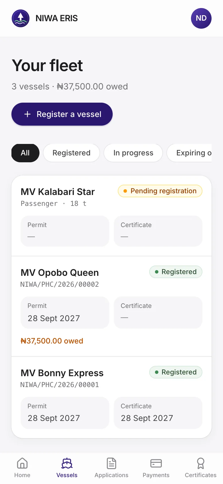This screenshot has height=484, width=223.
Task: Click Opobo Queen Permit 28 Sept 2027 tile
Action: (x=65, y=313)
